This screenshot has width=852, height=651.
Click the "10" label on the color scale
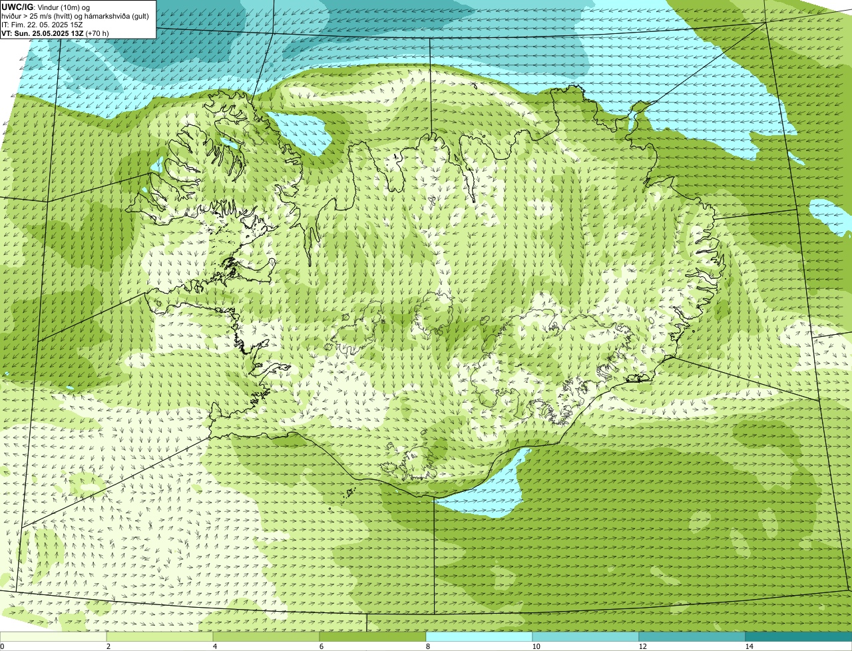click(x=536, y=646)
